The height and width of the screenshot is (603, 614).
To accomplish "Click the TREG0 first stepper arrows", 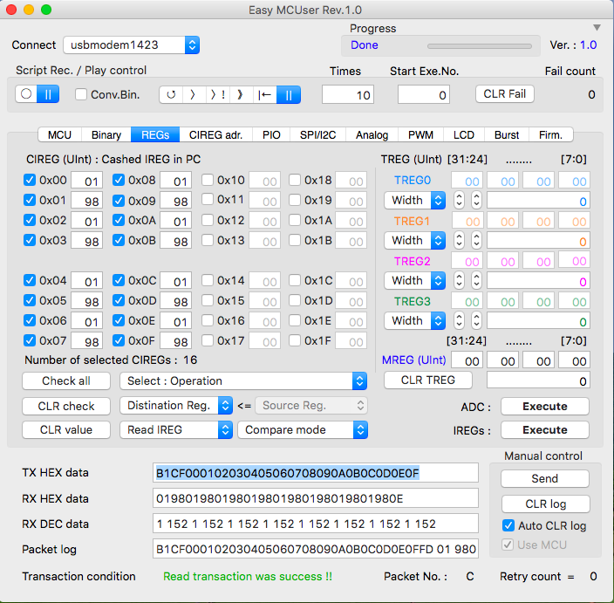I will point(459,200).
